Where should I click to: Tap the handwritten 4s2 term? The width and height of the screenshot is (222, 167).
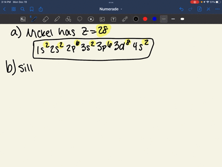tap(141, 45)
